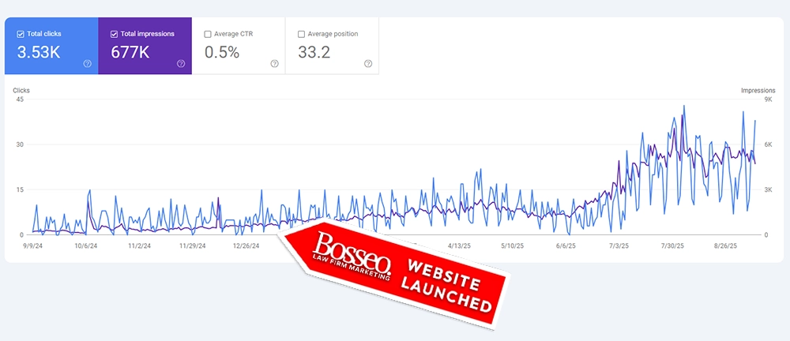The image size is (790, 341).
Task: Open help icon on Total clicks card
Action: [88, 64]
